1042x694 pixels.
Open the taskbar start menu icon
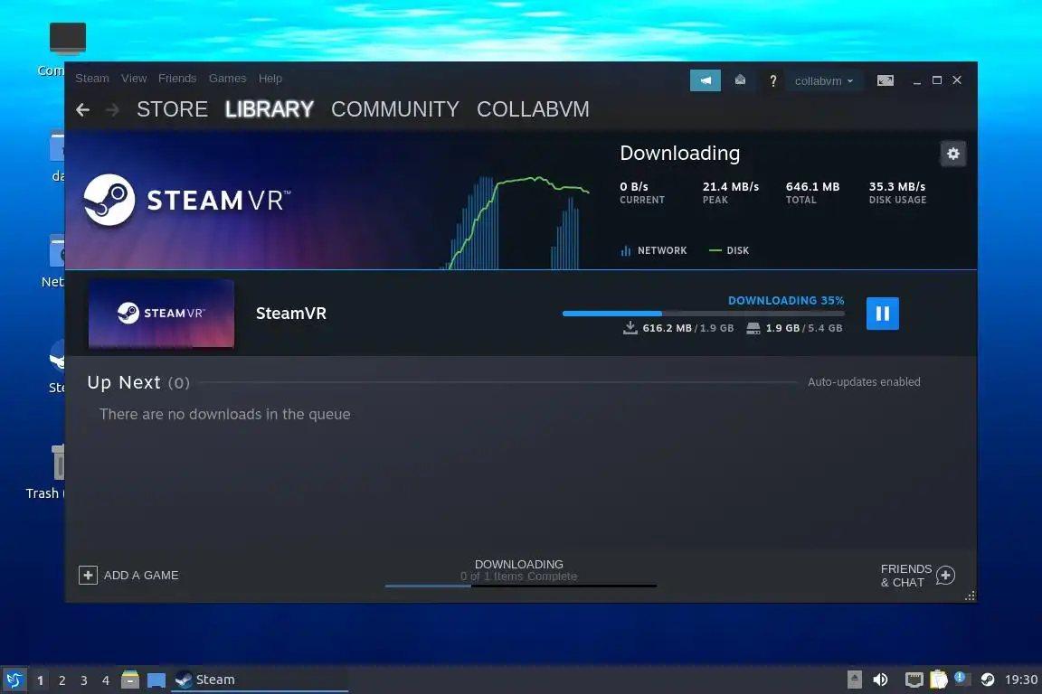point(14,680)
